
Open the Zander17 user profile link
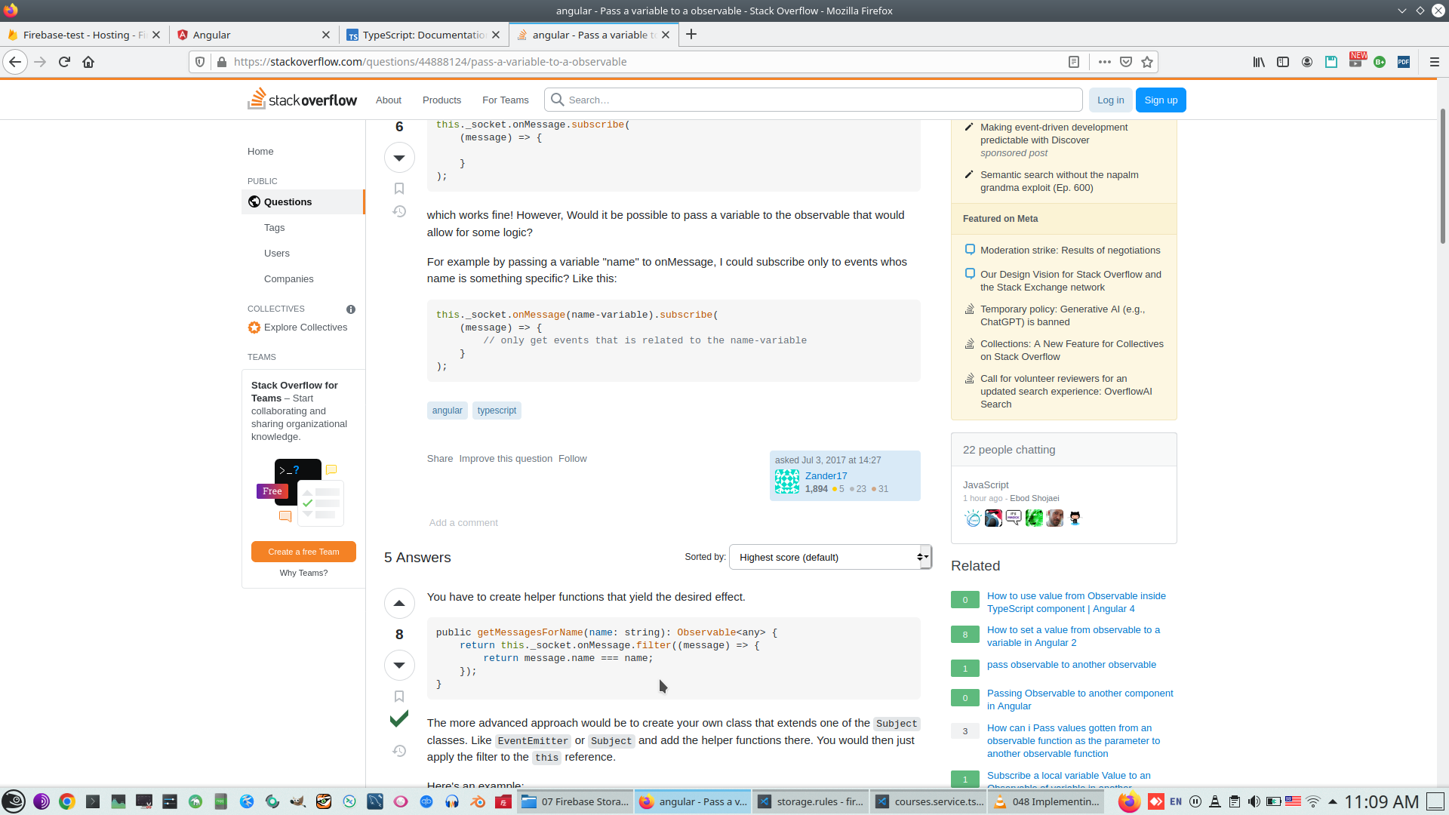click(x=826, y=476)
